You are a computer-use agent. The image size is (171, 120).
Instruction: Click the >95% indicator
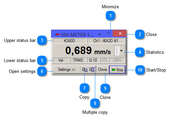pyautogui.click(x=117, y=60)
